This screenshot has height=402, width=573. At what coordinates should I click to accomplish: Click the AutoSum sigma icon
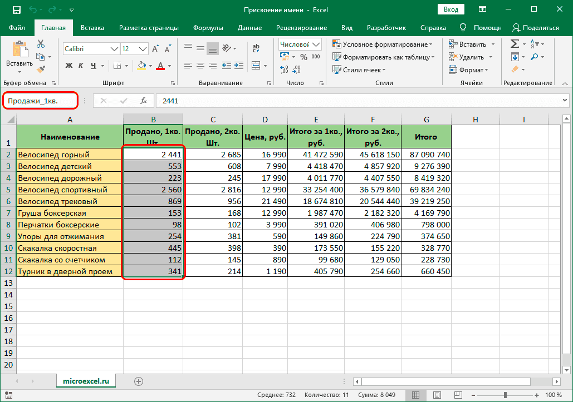pyautogui.click(x=515, y=44)
